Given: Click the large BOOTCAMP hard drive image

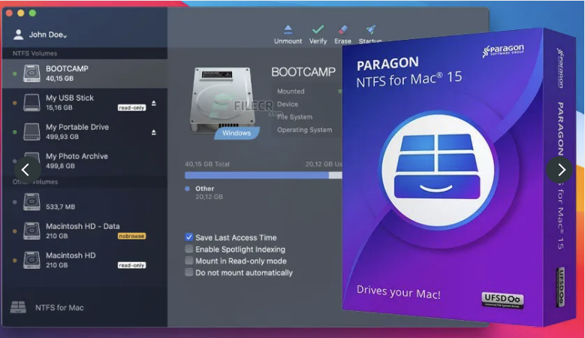Looking at the screenshot, I should [x=223, y=100].
